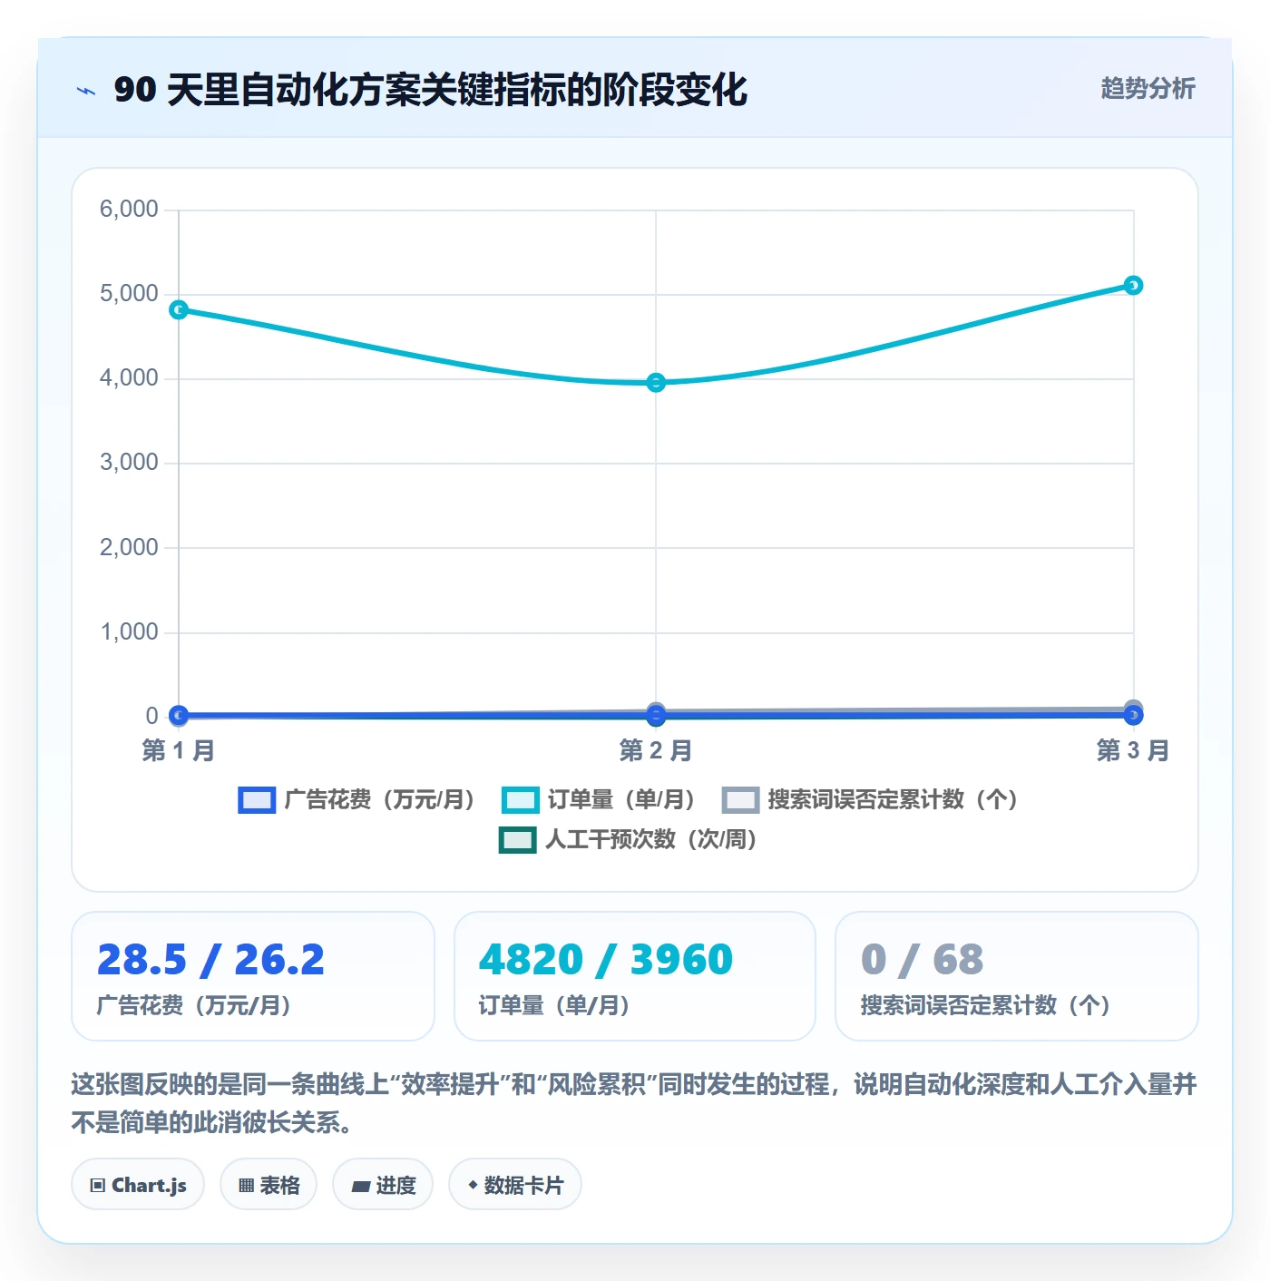Click the 6,000 y-axis label
This screenshot has width=1270, height=1281.
point(129,210)
